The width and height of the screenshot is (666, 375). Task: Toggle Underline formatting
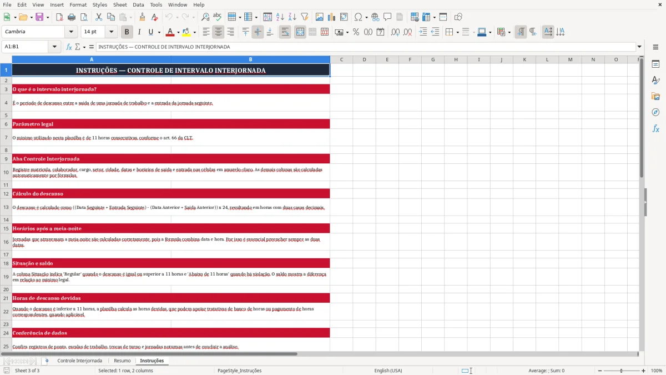[151, 32]
